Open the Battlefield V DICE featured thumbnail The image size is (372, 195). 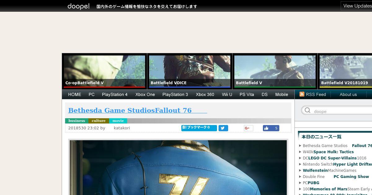[190, 71]
